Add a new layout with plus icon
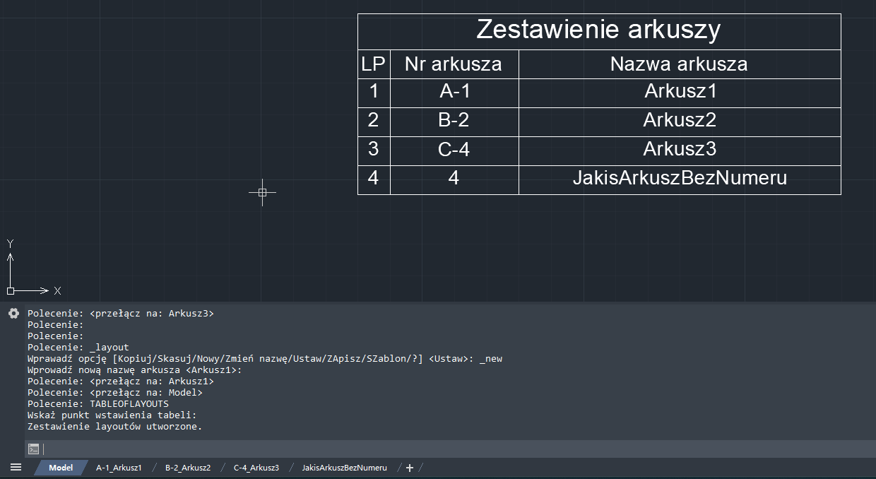 coord(410,468)
